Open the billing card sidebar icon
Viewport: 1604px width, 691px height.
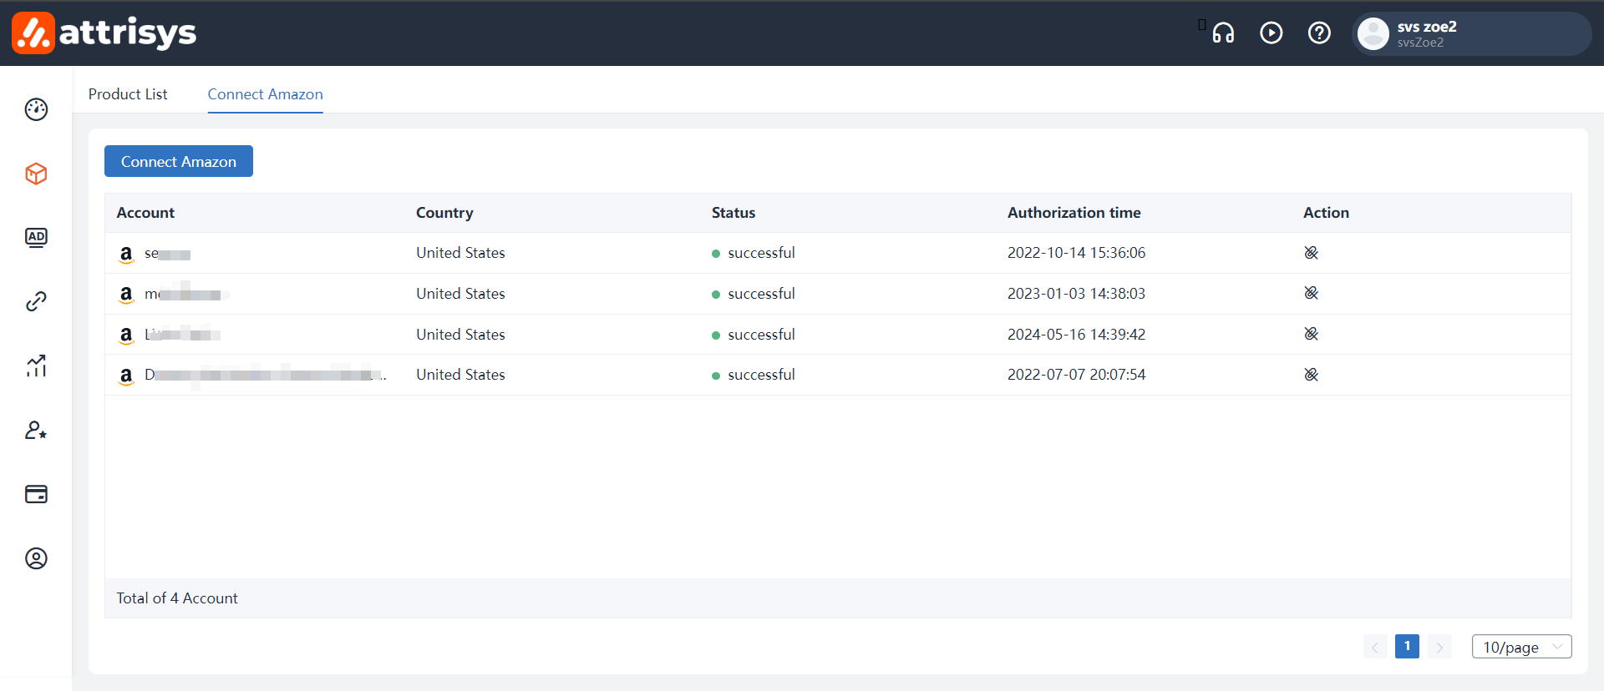click(x=36, y=494)
